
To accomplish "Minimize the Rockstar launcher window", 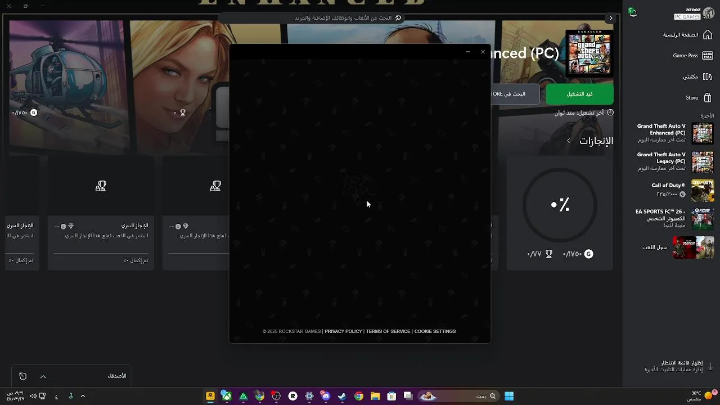I will (x=467, y=52).
